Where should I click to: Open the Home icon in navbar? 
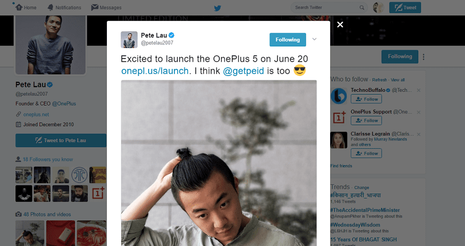pyautogui.click(x=19, y=7)
